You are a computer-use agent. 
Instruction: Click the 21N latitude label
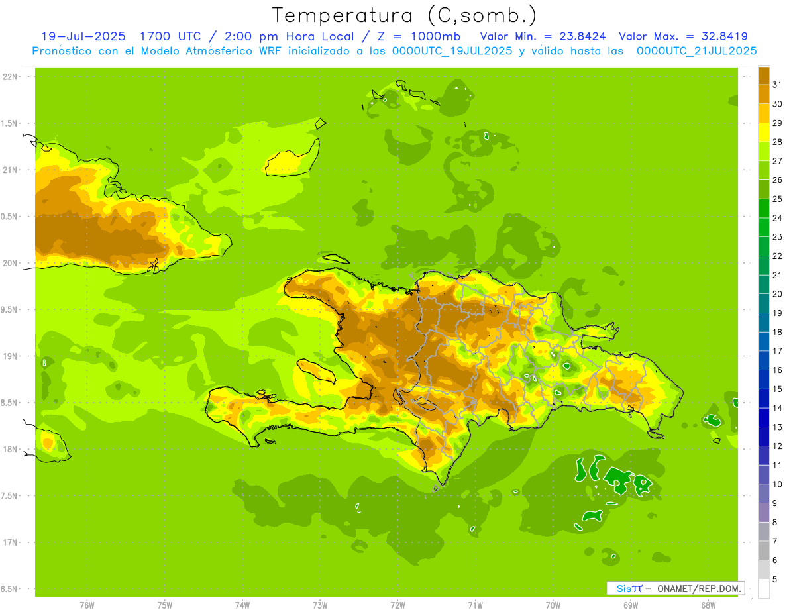[10, 170]
